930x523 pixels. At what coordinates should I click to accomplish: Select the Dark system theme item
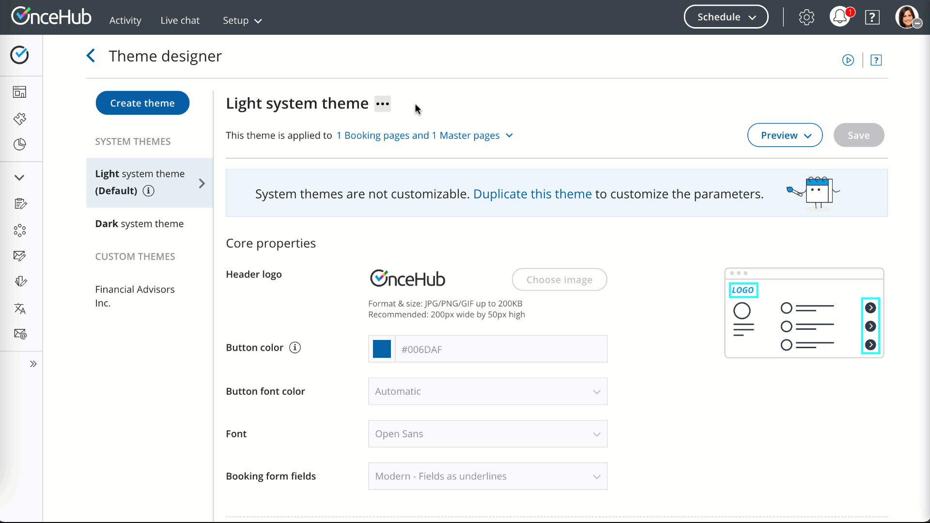[x=139, y=224]
